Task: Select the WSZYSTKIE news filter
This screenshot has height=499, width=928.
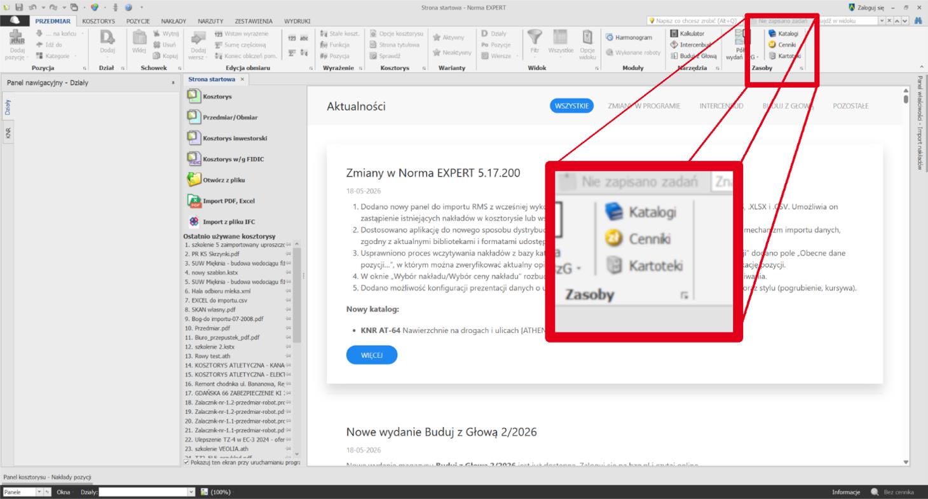Action: (x=570, y=106)
